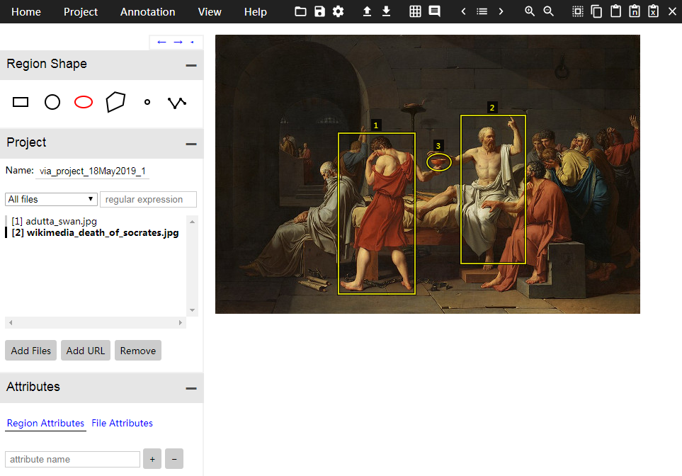This screenshot has width=682, height=476.
Task: Open the Help menu
Action: (256, 12)
